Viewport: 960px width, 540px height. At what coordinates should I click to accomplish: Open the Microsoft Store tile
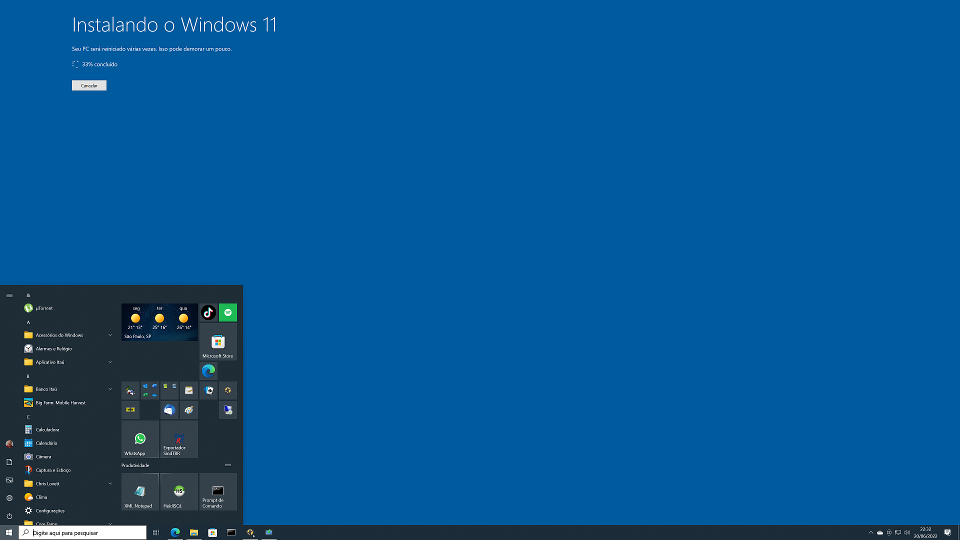click(218, 342)
